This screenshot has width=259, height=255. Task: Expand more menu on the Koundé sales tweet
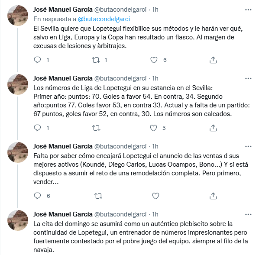pyautogui.click(x=248, y=147)
